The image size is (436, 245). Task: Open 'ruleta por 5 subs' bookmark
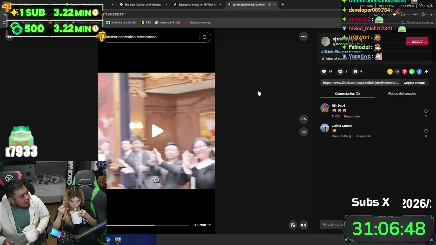[168, 22]
